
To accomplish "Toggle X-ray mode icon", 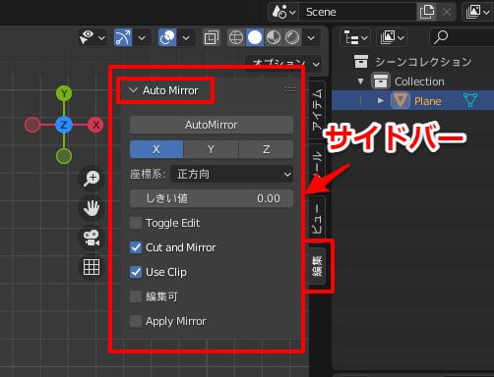I will [x=212, y=38].
